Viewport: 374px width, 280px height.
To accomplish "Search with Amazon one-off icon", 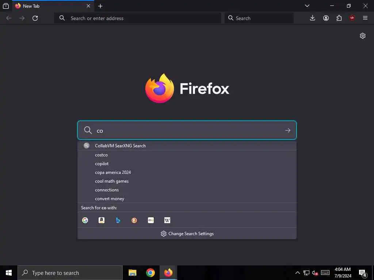I will pyautogui.click(x=102, y=220).
